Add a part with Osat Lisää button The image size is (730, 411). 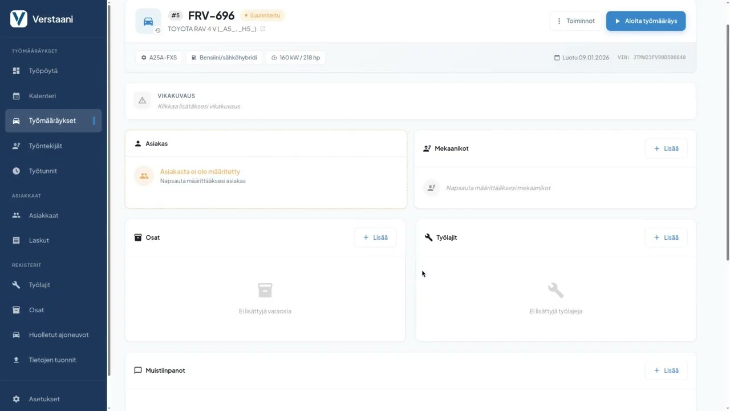tap(375, 237)
